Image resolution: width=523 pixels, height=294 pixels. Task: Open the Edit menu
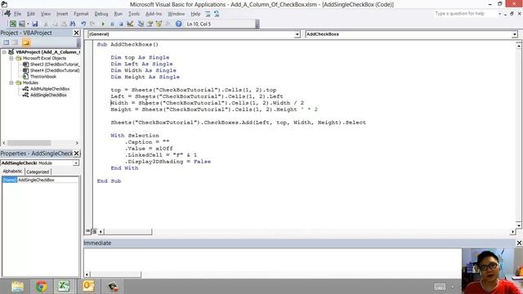click(31, 14)
